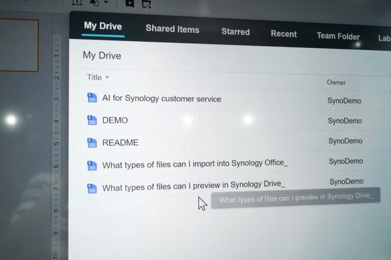Click the screenshot crop icon in top toolbar

146,4
